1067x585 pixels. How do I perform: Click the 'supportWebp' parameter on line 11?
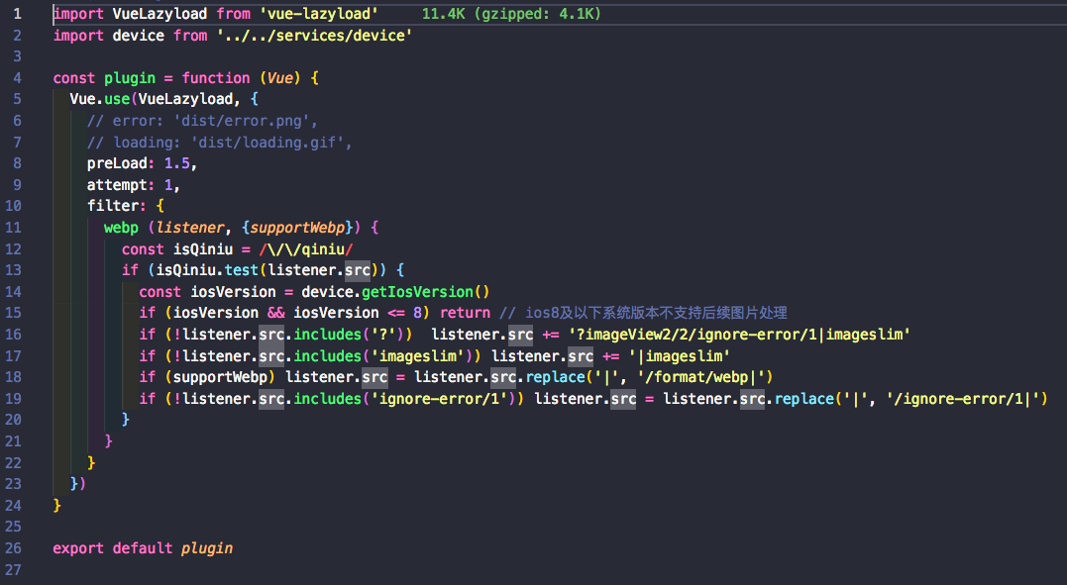297,228
